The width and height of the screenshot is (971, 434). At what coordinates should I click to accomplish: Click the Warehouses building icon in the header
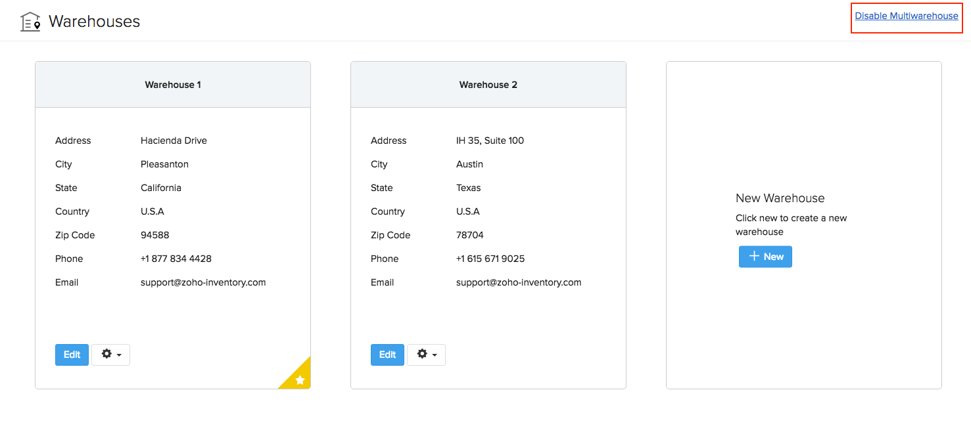30,22
